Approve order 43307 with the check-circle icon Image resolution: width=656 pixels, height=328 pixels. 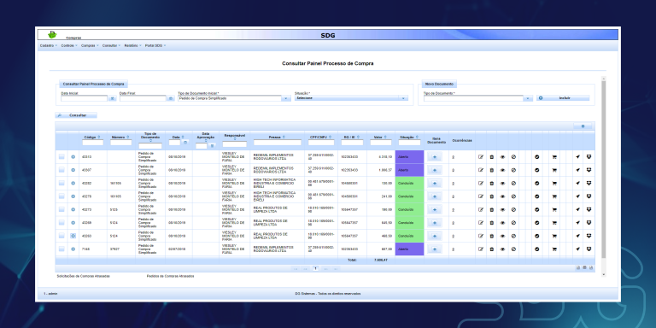pyautogui.click(x=536, y=170)
